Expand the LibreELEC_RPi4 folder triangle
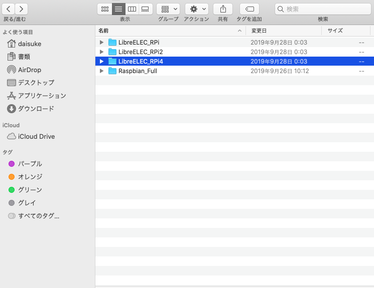This screenshot has width=374, height=288. [101, 62]
